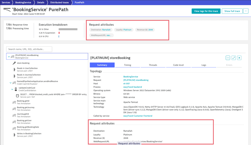Viewport: 251px width, 145px height.
Task: Open the Logs tab
Action: point(204,65)
